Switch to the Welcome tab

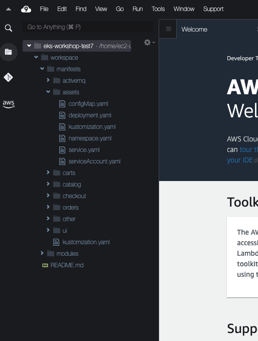[194, 30]
